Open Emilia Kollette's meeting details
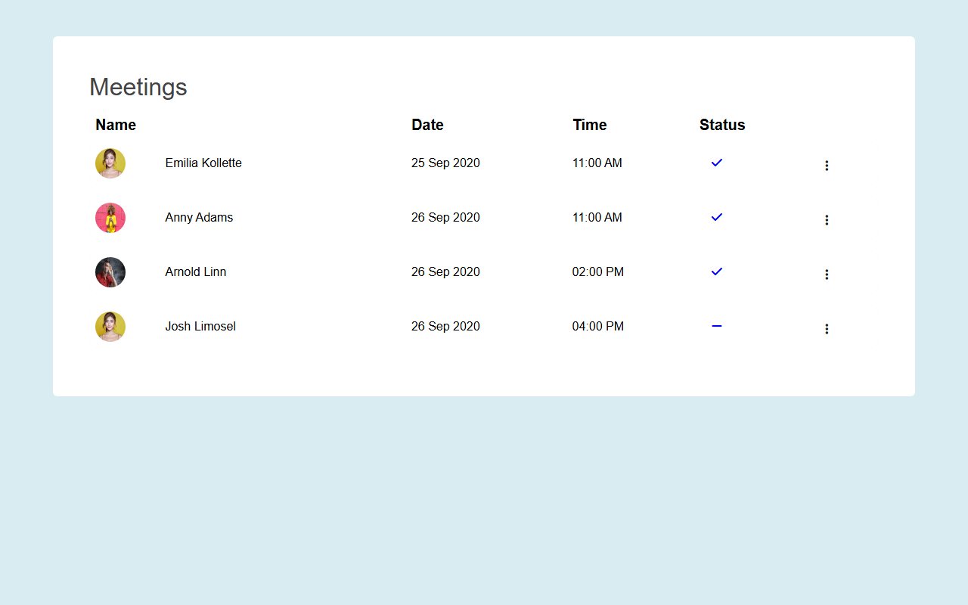 203,163
